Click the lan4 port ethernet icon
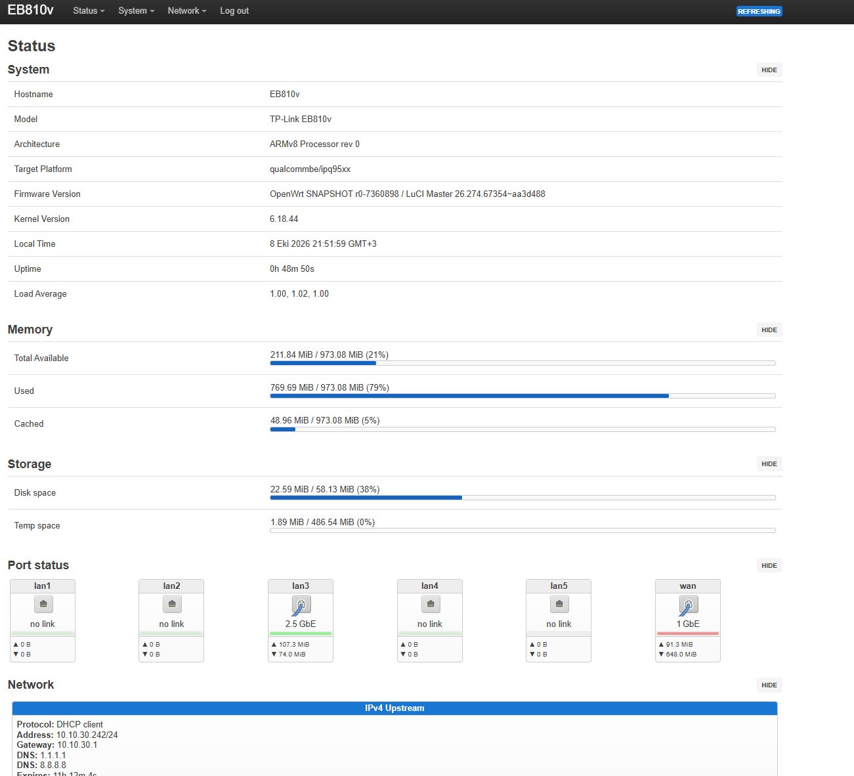Viewport: 854px width, 776px height. point(430,604)
